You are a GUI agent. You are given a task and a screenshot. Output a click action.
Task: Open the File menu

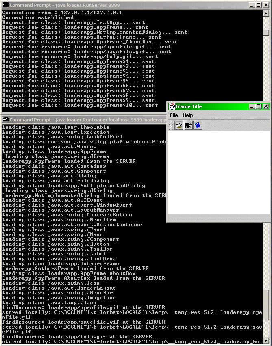tap(174, 115)
